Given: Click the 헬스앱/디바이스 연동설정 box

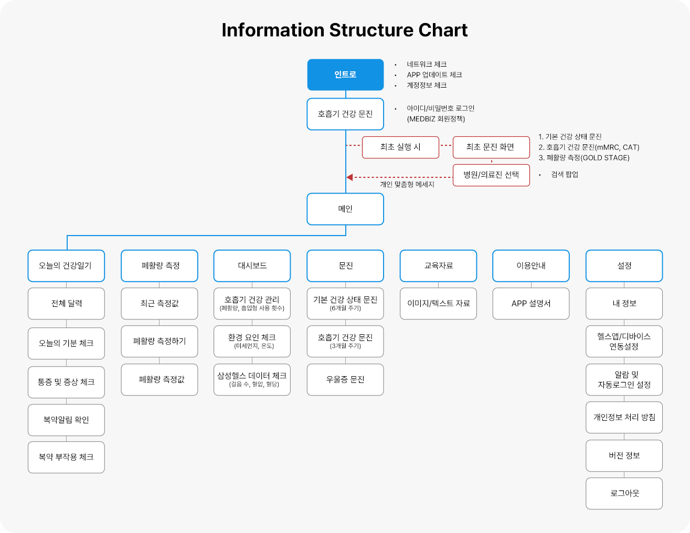Looking at the screenshot, I should pyautogui.click(x=624, y=341).
